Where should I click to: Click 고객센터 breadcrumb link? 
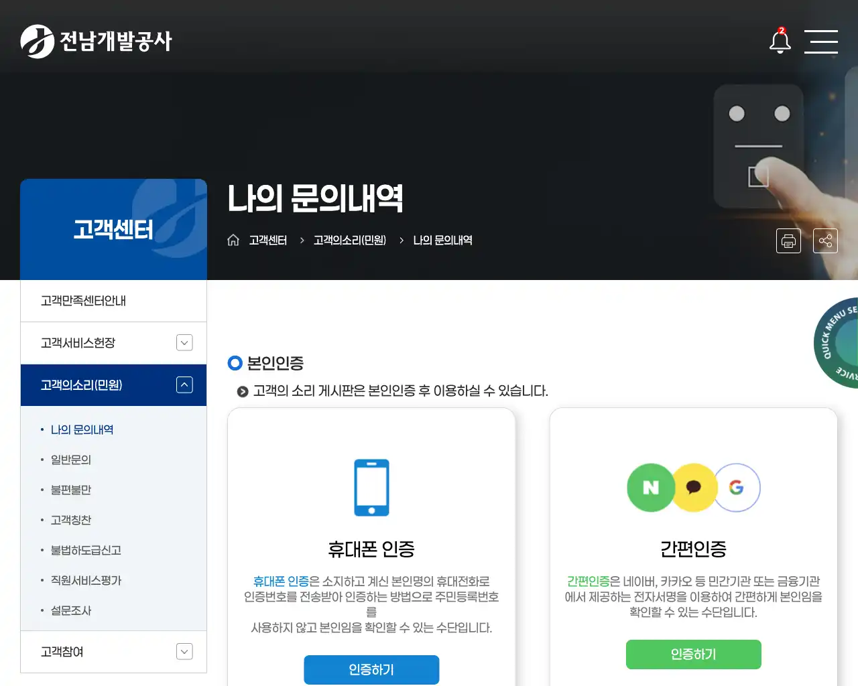click(268, 240)
